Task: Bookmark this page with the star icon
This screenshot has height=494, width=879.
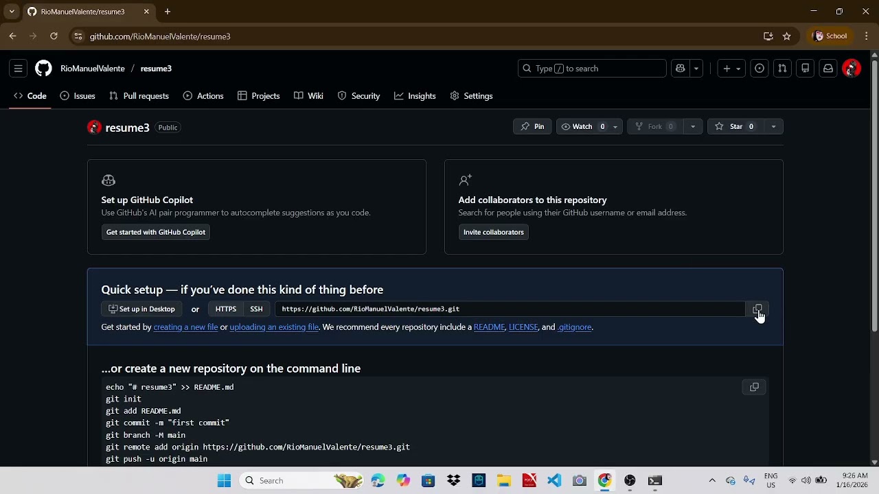Action: pos(787,36)
